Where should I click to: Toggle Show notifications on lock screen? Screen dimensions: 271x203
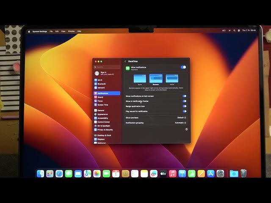click(x=185, y=96)
